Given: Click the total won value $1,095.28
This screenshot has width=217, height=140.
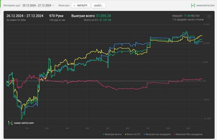Looking at the screenshot, I should 104,16.
